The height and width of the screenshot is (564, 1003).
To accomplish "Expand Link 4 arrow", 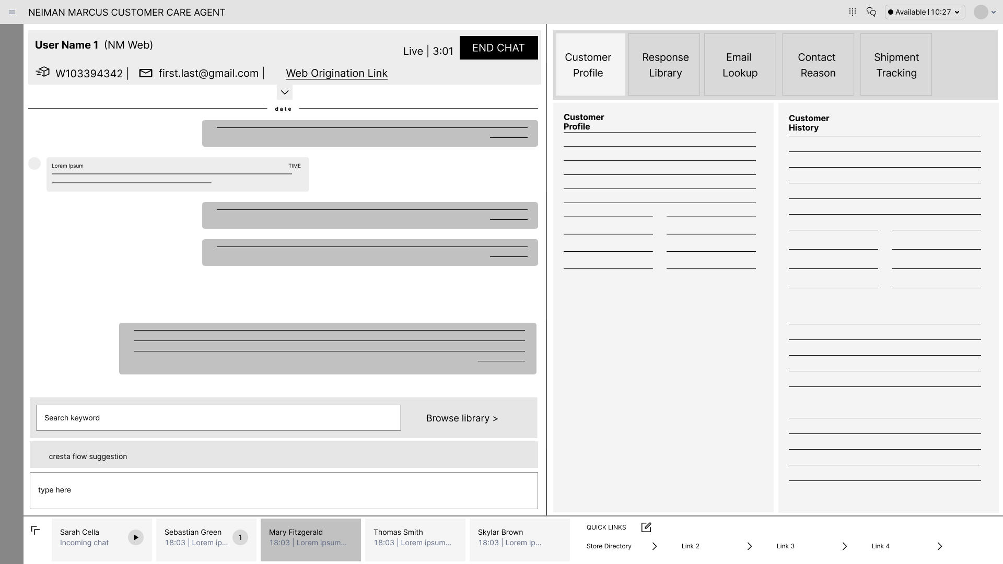I will tap(940, 546).
